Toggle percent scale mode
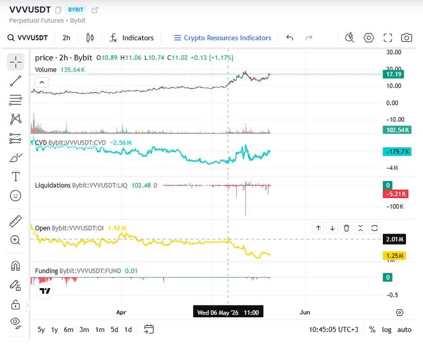The width and height of the screenshot is (423, 348). 372,329
